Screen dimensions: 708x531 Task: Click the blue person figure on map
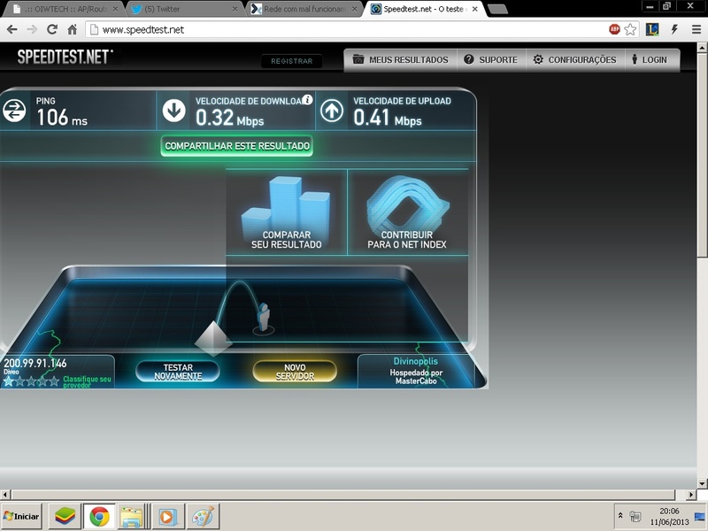click(263, 317)
